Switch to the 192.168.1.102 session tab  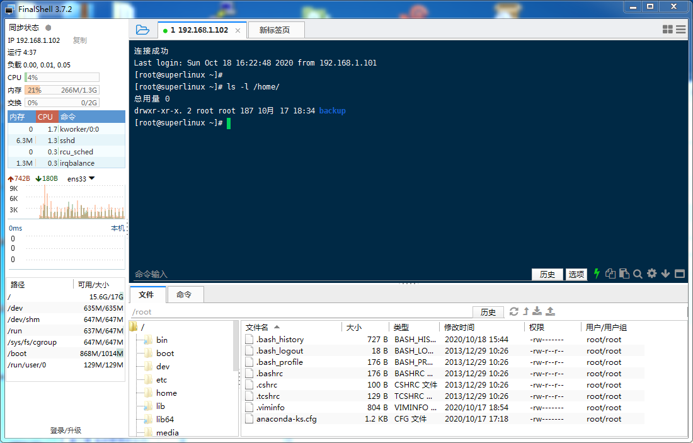[202, 30]
